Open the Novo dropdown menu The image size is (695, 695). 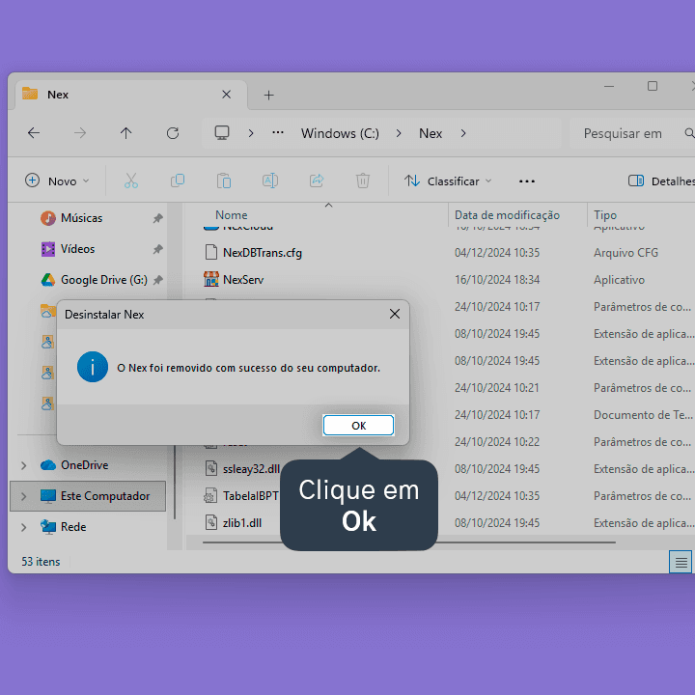pyautogui.click(x=57, y=181)
